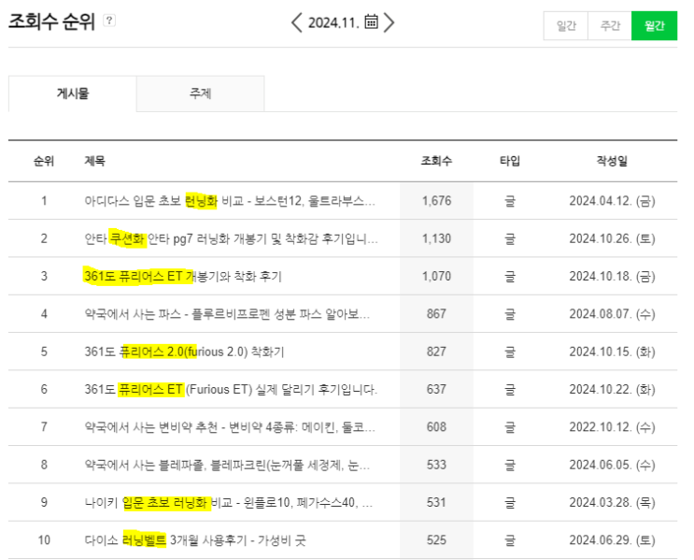This screenshot has height=560, width=694.
Task: Click the 순위 column header
Action: [x=44, y=161]
